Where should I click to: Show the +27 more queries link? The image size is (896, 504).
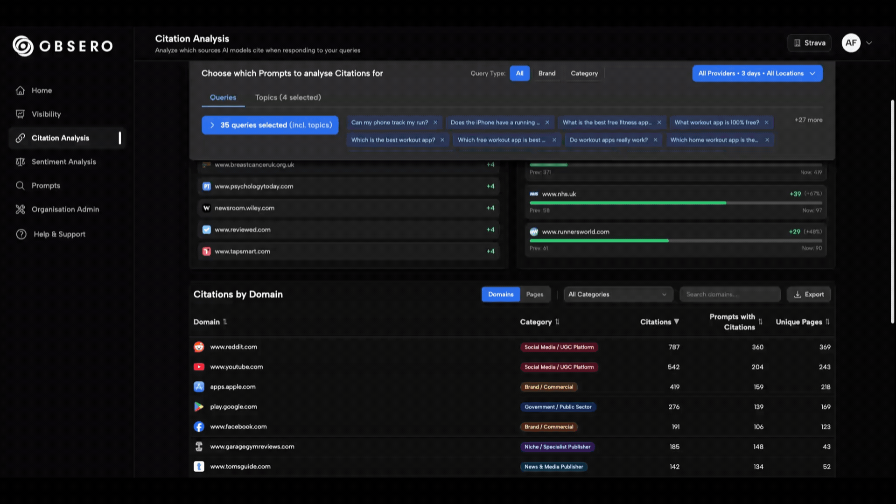coord(808,120)
